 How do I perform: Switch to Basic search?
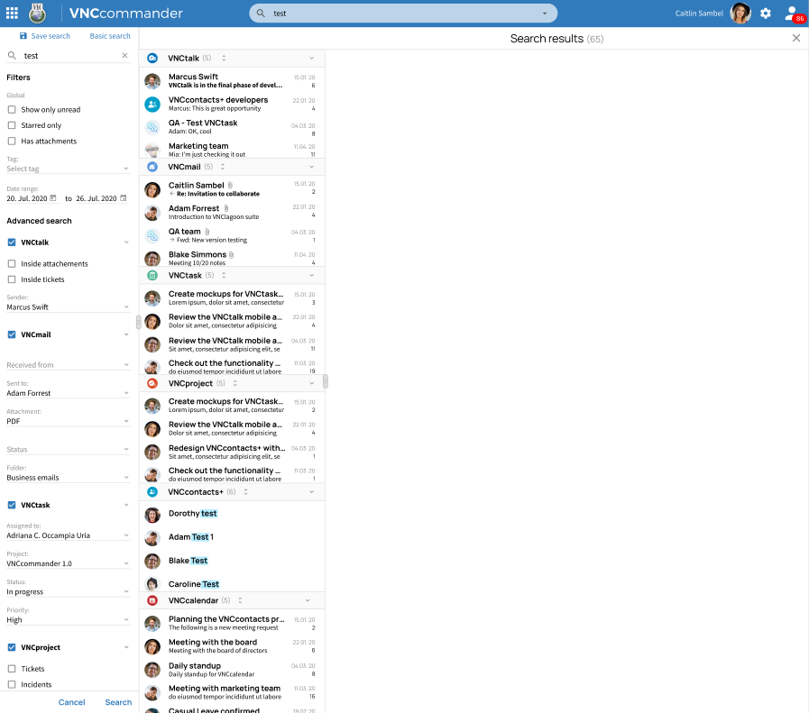pyautogui.click(x=110, y=36)
